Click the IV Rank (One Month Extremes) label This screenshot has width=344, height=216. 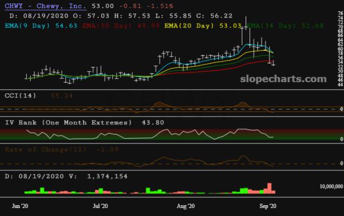[68, 123]
